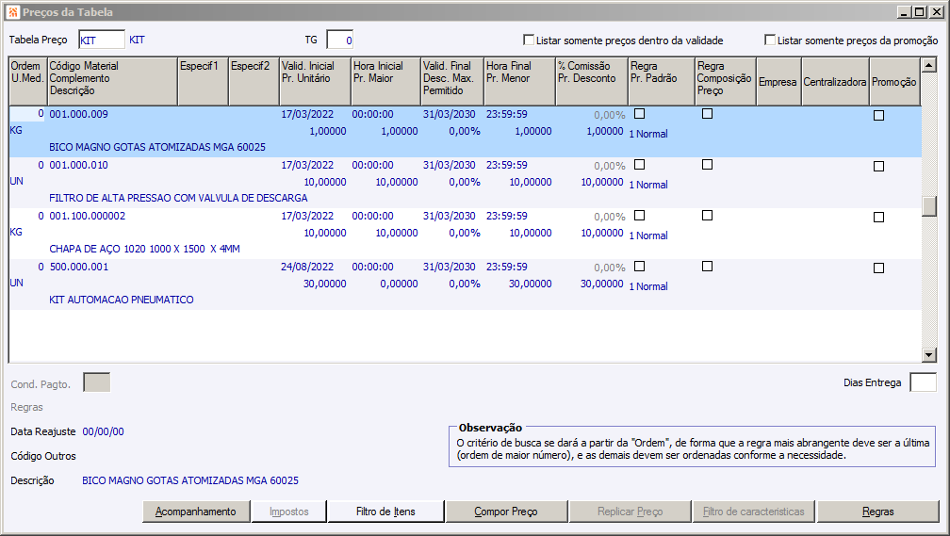Screen dimensions: 950x536
Task: Open the Regras button
Action: pos(877,512)
